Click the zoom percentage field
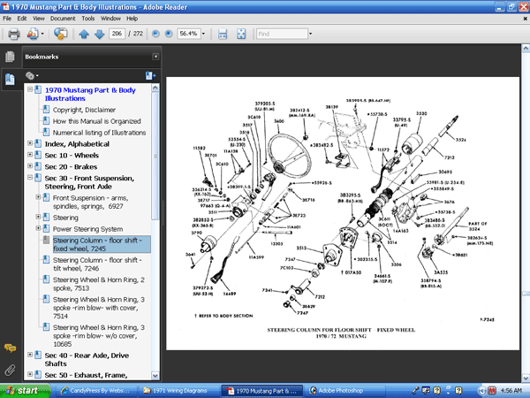Screen dimensions: 530x398 pyautogui.click(x=189, y=34)
